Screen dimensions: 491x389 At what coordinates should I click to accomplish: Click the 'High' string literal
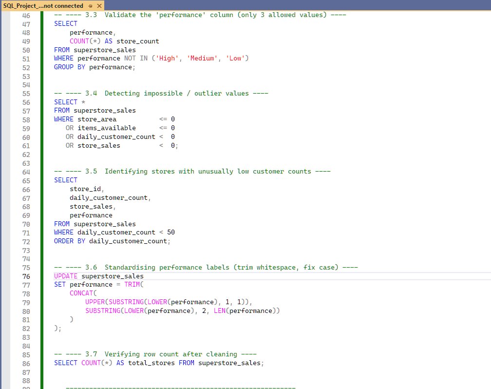point(167,58)
